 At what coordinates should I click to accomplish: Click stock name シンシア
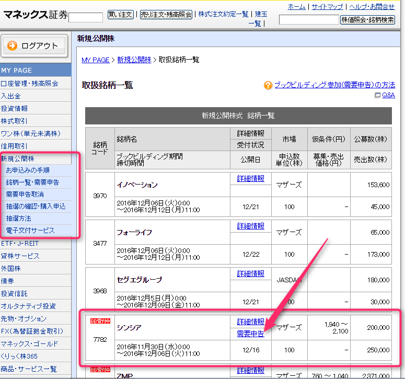[x=129, y=328]
